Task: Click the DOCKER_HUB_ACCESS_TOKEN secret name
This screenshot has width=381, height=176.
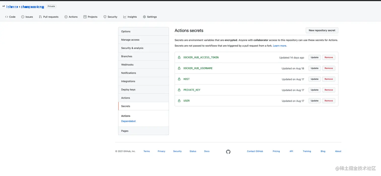Action: point(201,57)
